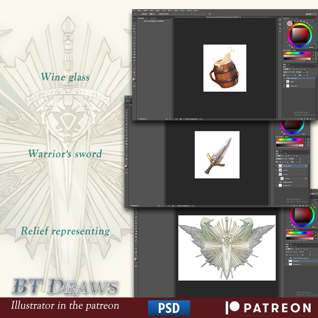Select the Brush tool in sword window
Image resolution: width=318 pixels, height=318 pixels.
[126, 127]
